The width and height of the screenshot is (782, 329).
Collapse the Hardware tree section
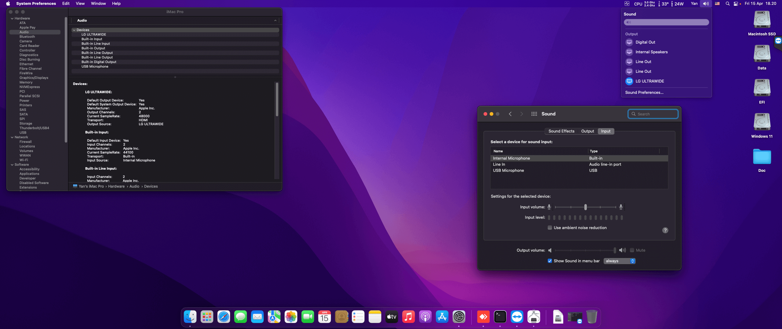pos(12,19)
